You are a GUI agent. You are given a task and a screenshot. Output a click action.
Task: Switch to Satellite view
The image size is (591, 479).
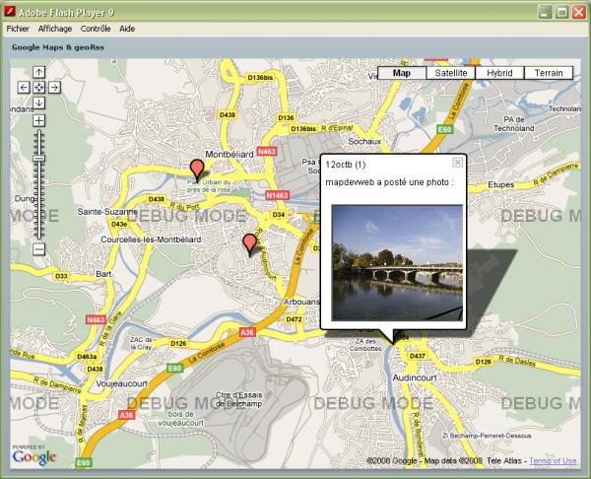(451, 73)
